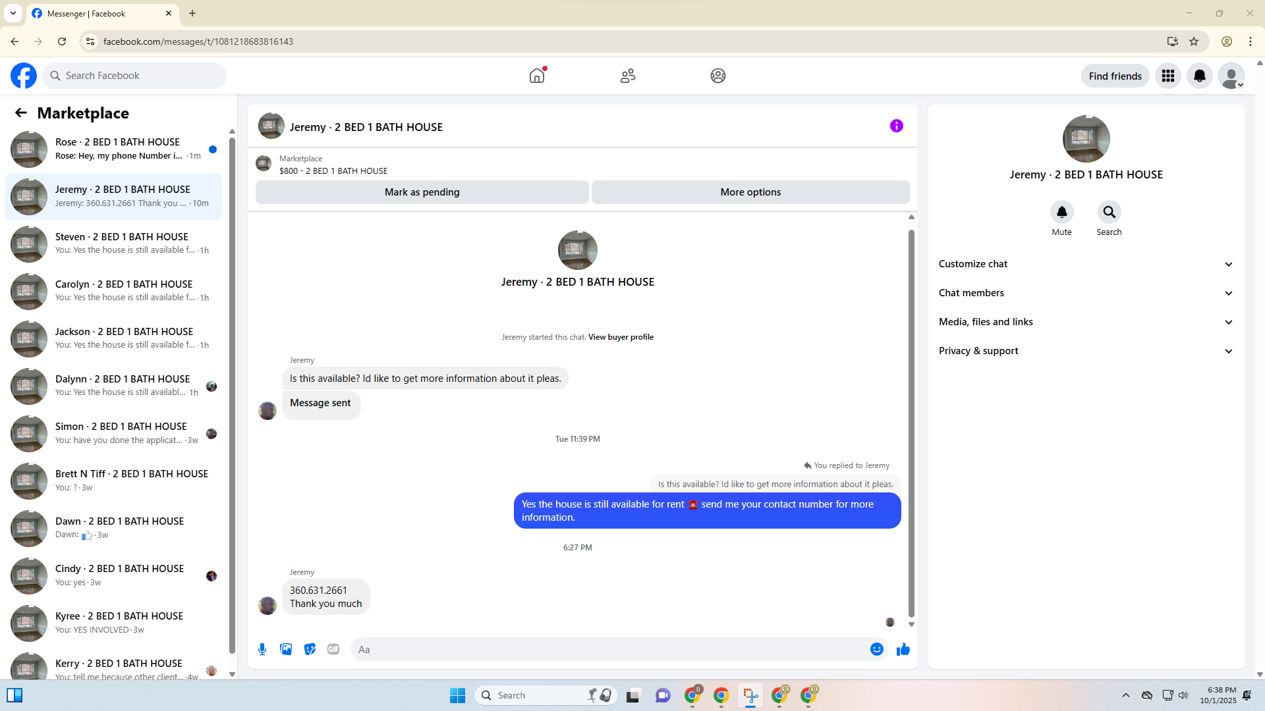Expand Customize chat section
This screenshot has height=711, width=1265.
point(1086,264)
